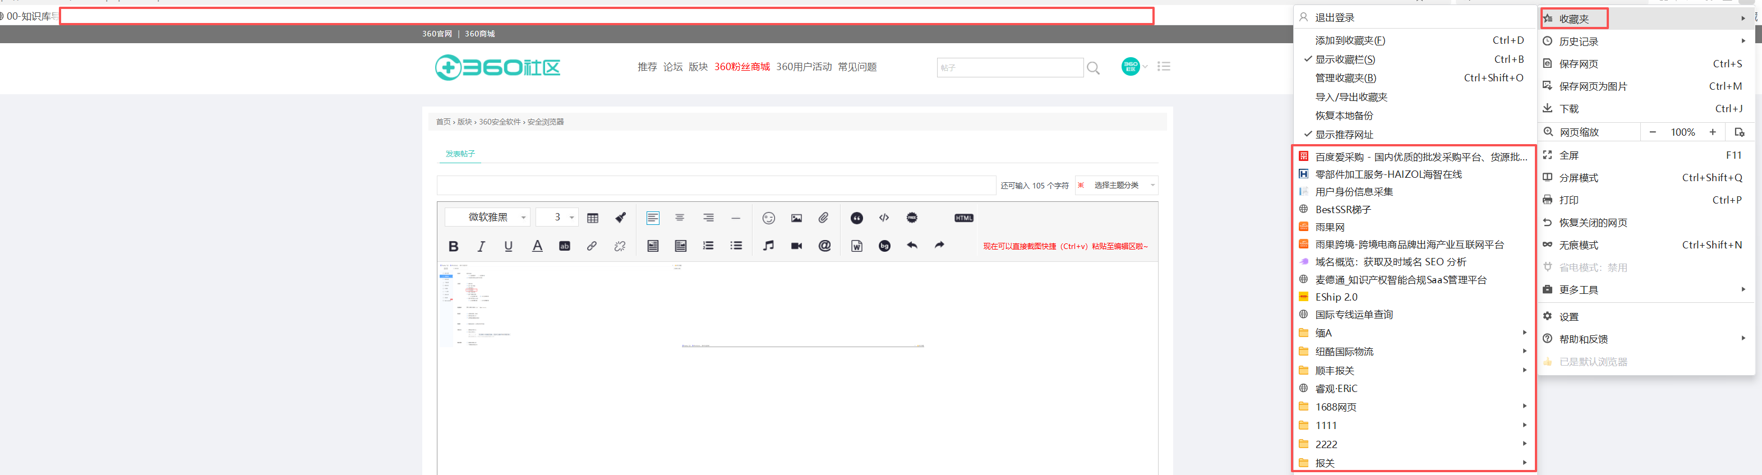Click the FREE badge icon

pyautogui.click(x=912, y=218)
